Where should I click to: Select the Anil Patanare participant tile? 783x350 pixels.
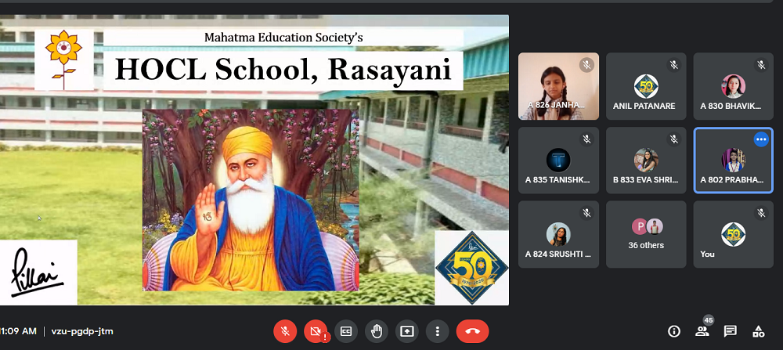coord(646,86)
